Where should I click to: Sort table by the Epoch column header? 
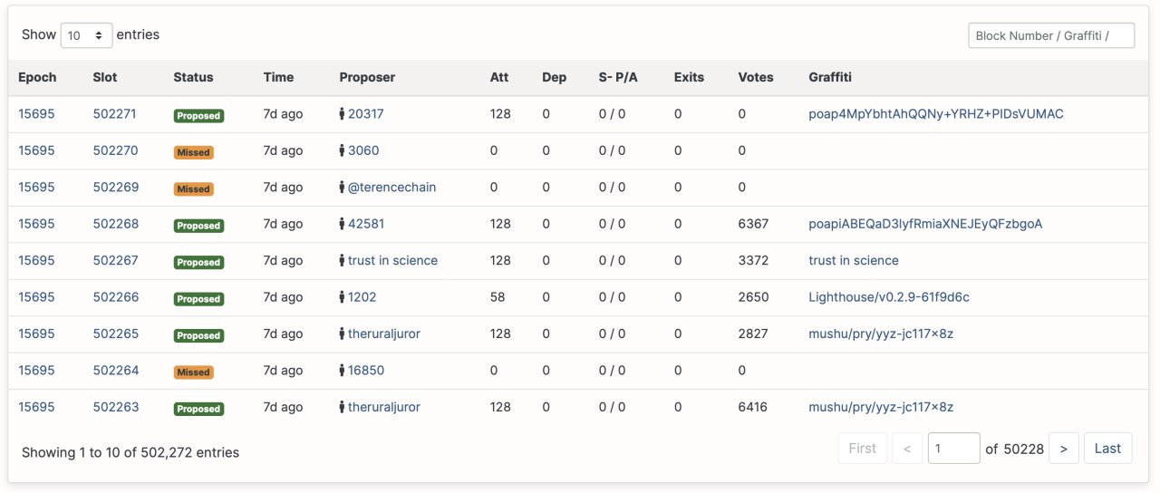pos(37,77)
